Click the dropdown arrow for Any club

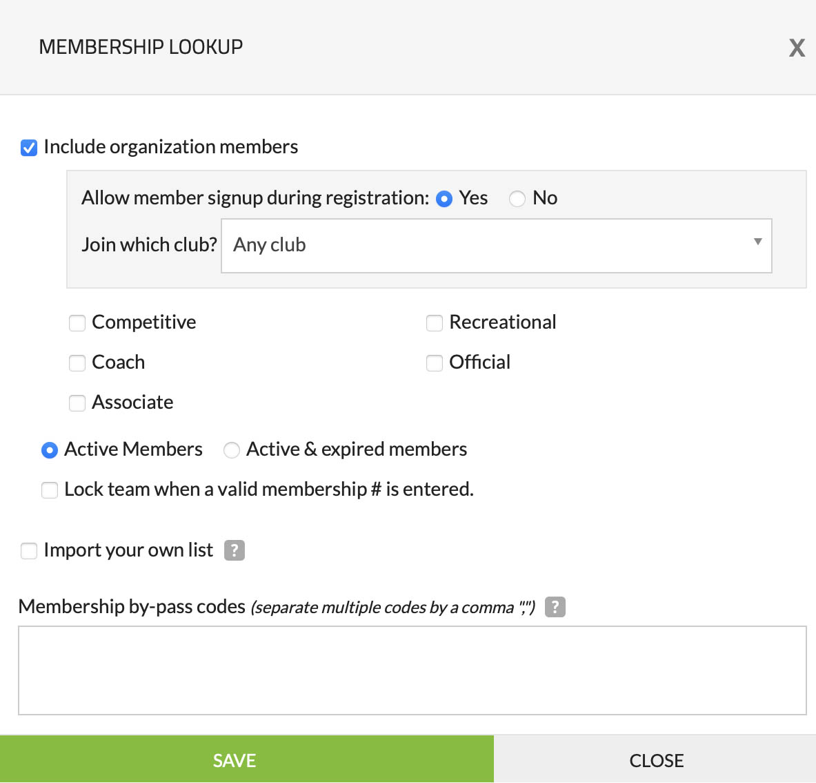tap(757, 242)
